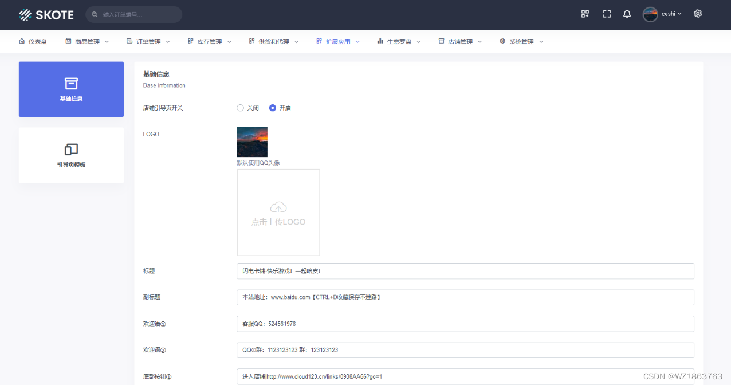This screenshot has height=385, width=731.
Task: Open the notifications bell
Action: pos(627,14)
